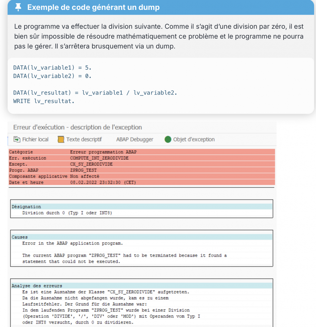Click the header title Exemple de code générant un dump
Viewport: 316px width, 327px height.
click(93, 7)
